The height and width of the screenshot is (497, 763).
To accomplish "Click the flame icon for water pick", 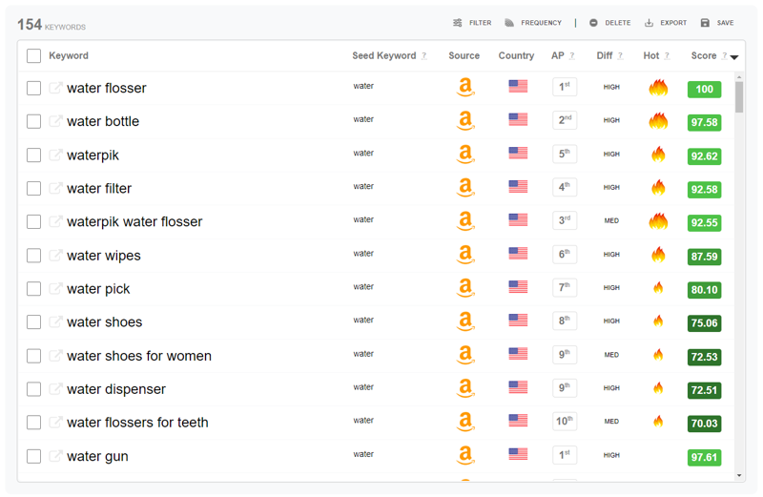I will click(x=658, y=288).
